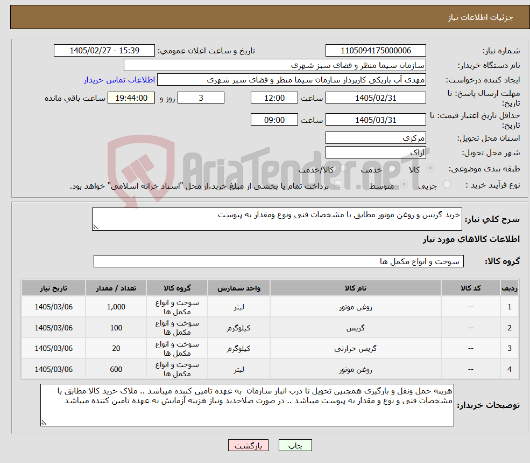Image resolution: width=530 pixels, height=463 pixels.
Task: Click the گریس حرارتی item name
Action: [356, 348]
